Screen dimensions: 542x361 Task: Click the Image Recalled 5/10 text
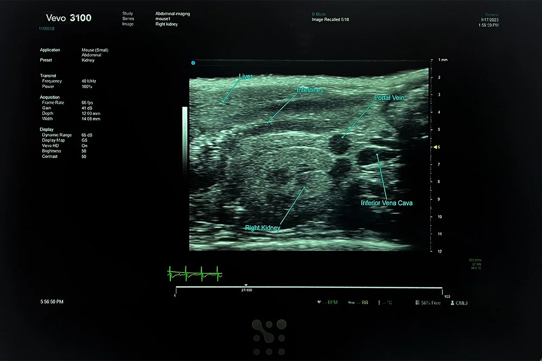[x=330, y=19]
